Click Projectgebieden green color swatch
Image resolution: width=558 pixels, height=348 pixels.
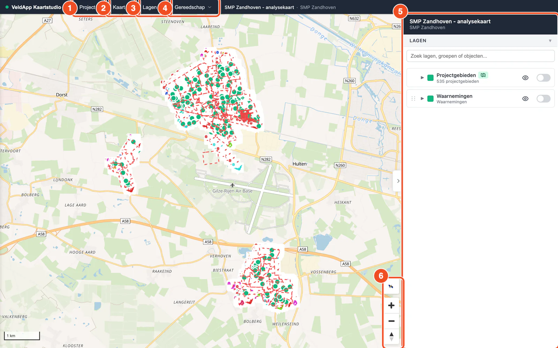click(x=430, y=78)
